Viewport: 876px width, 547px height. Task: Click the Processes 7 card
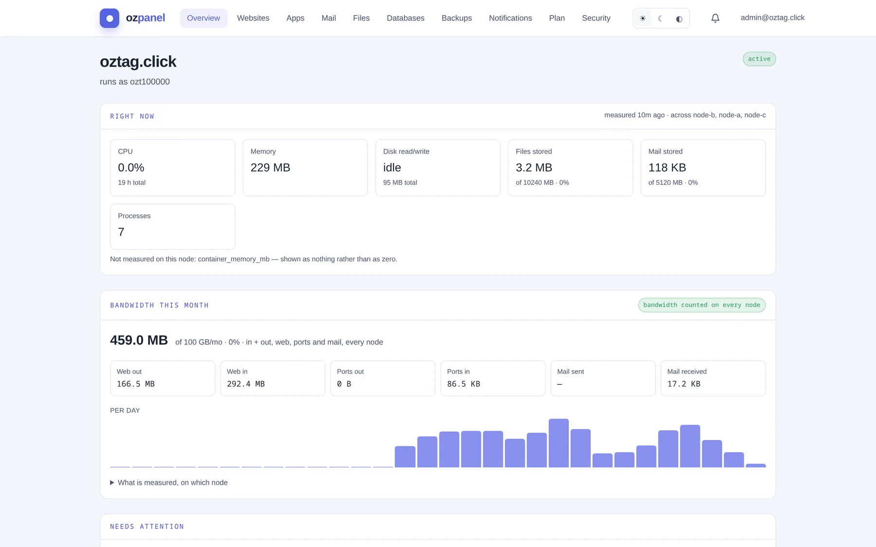click(x=173, y=227)
